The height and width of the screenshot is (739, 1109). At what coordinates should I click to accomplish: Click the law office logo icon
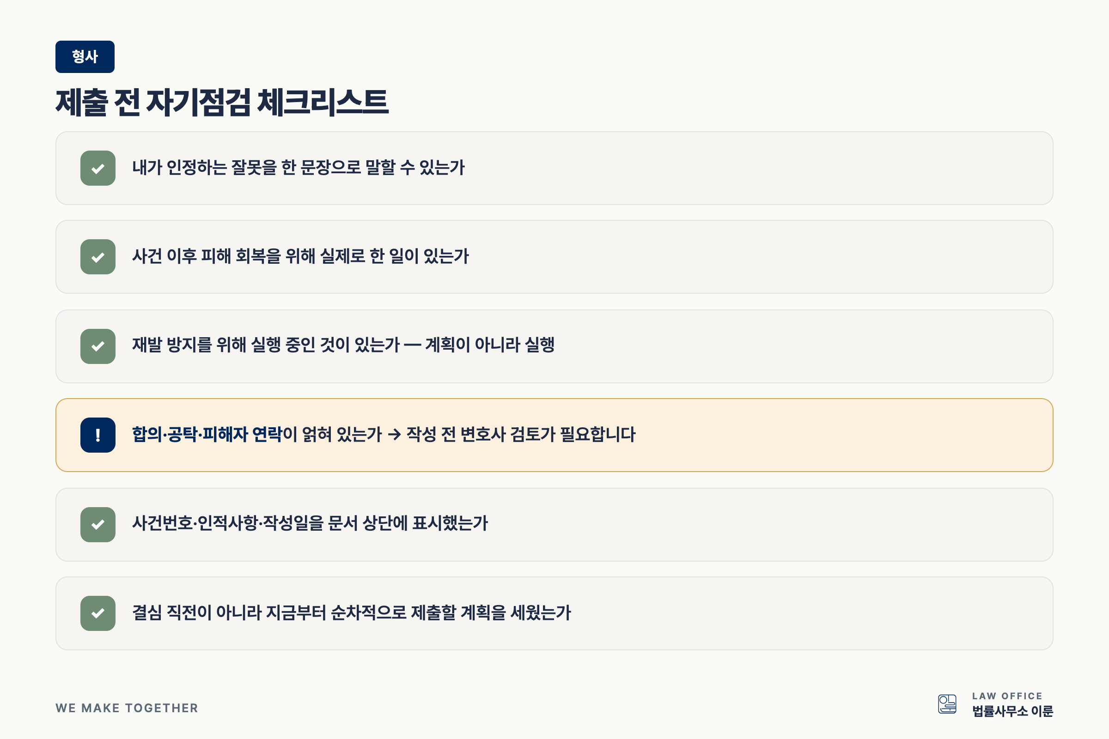947,704
